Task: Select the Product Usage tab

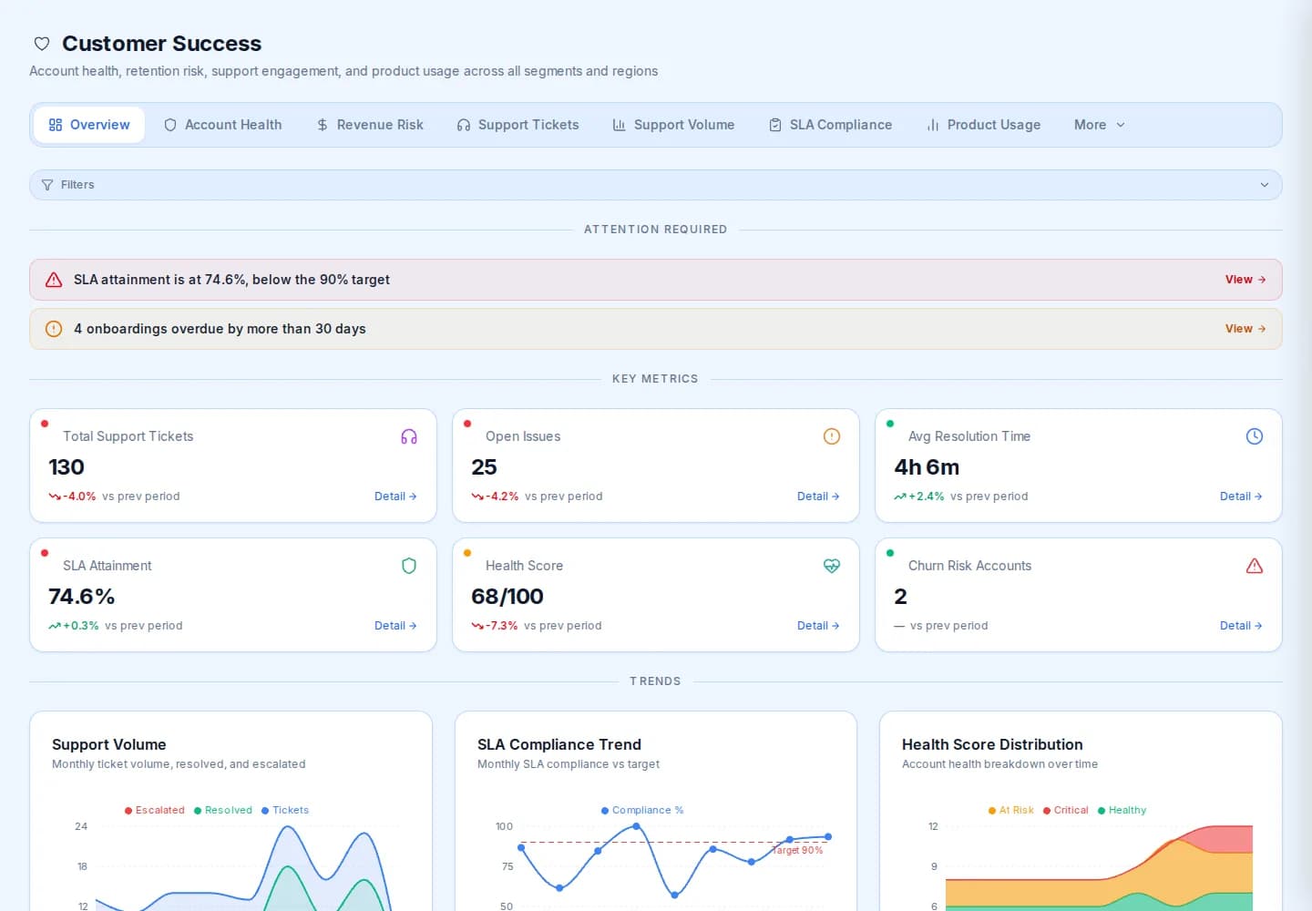Action: click(984, 125)
